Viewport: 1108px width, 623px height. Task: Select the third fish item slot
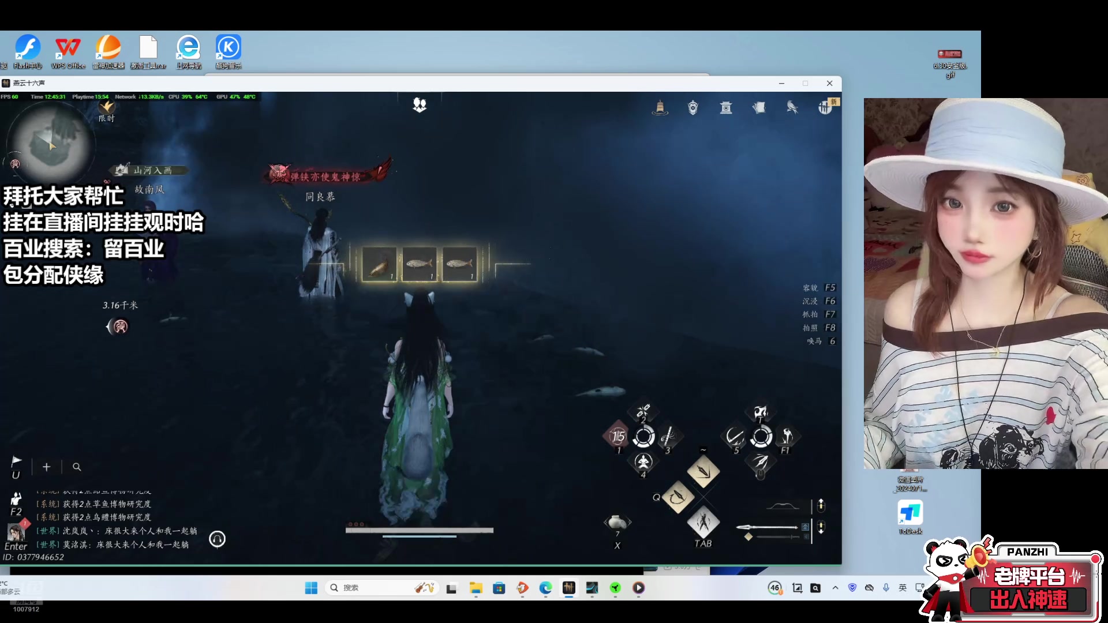459,264
